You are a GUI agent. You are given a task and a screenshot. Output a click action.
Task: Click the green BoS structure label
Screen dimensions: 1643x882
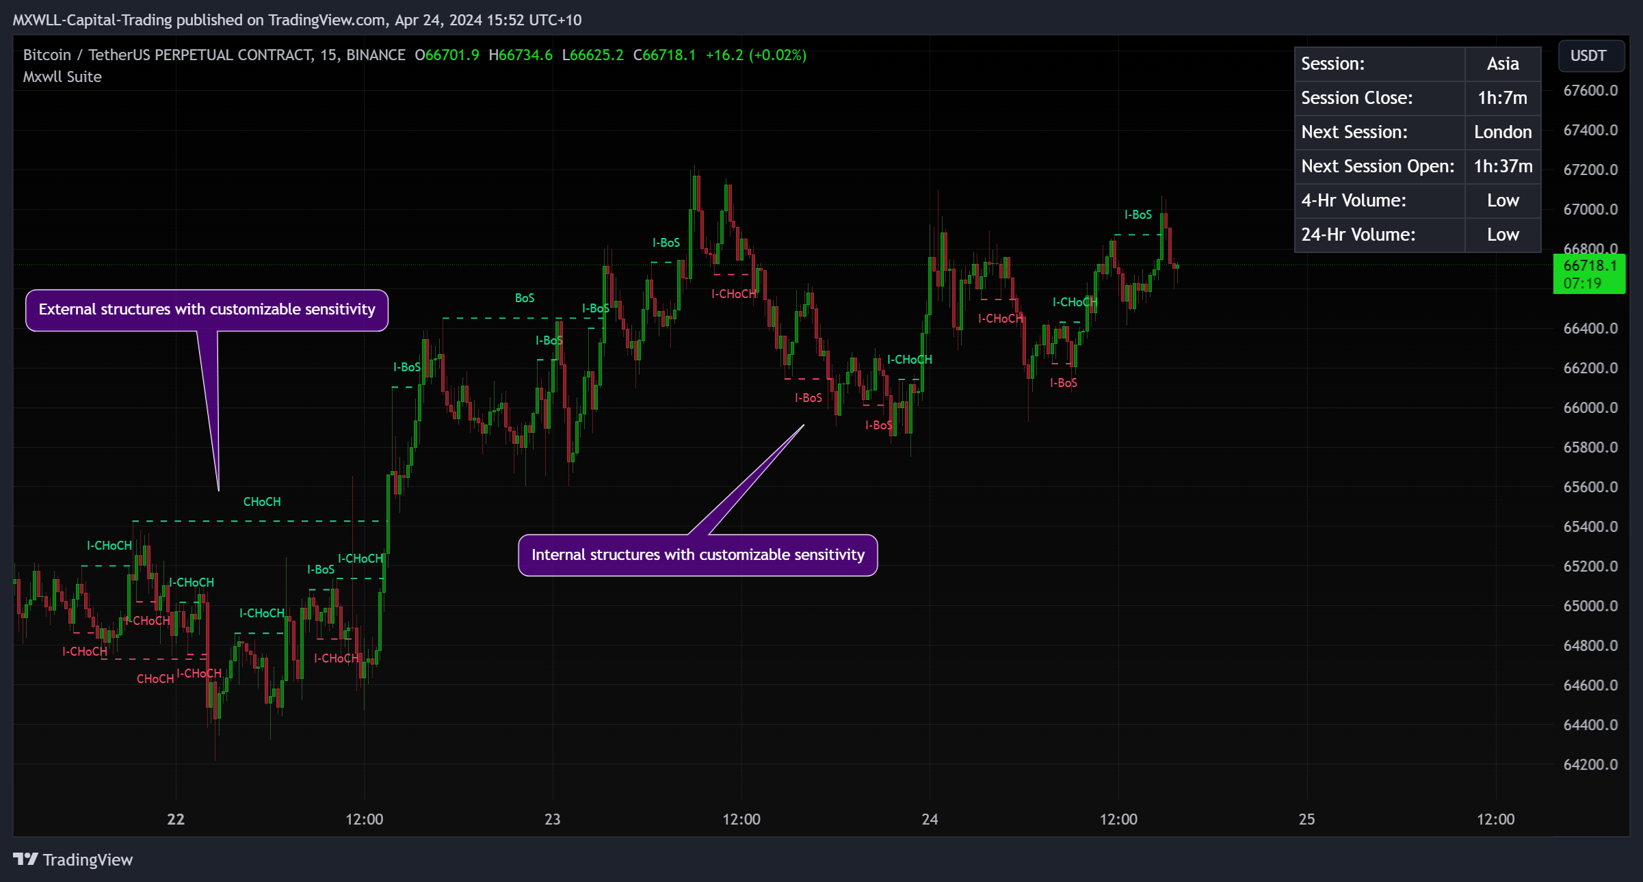tap(525, 298)
